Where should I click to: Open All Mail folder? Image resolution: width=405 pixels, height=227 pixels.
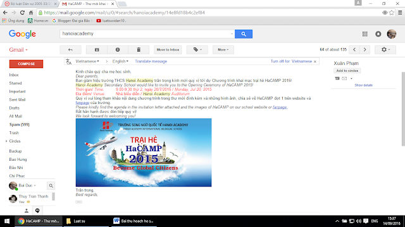15,116
